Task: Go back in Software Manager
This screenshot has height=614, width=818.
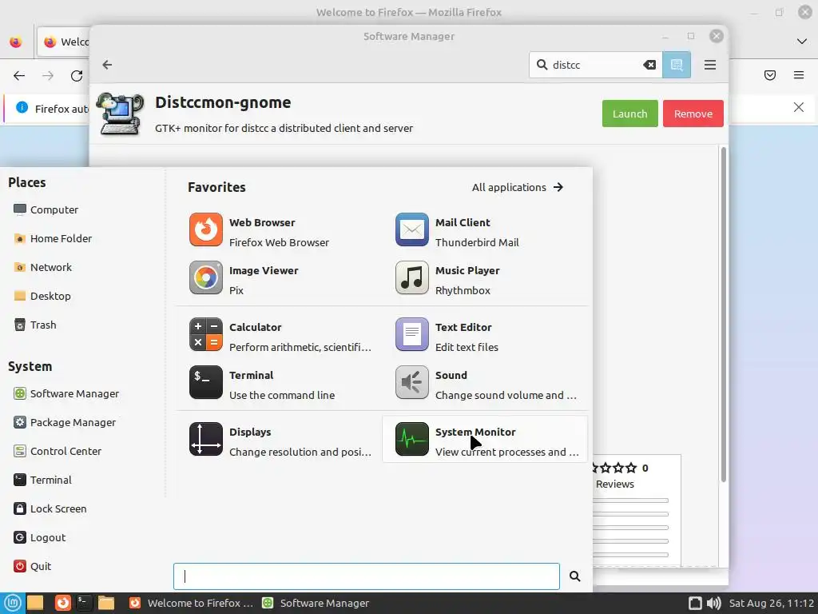Action: (108, 65)
